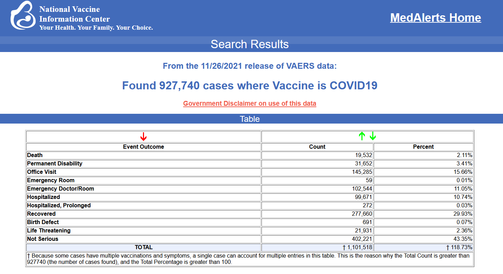503x274 pixels.
Task: Click the total count 1,101,518
Action: click(x=358, y=247)
